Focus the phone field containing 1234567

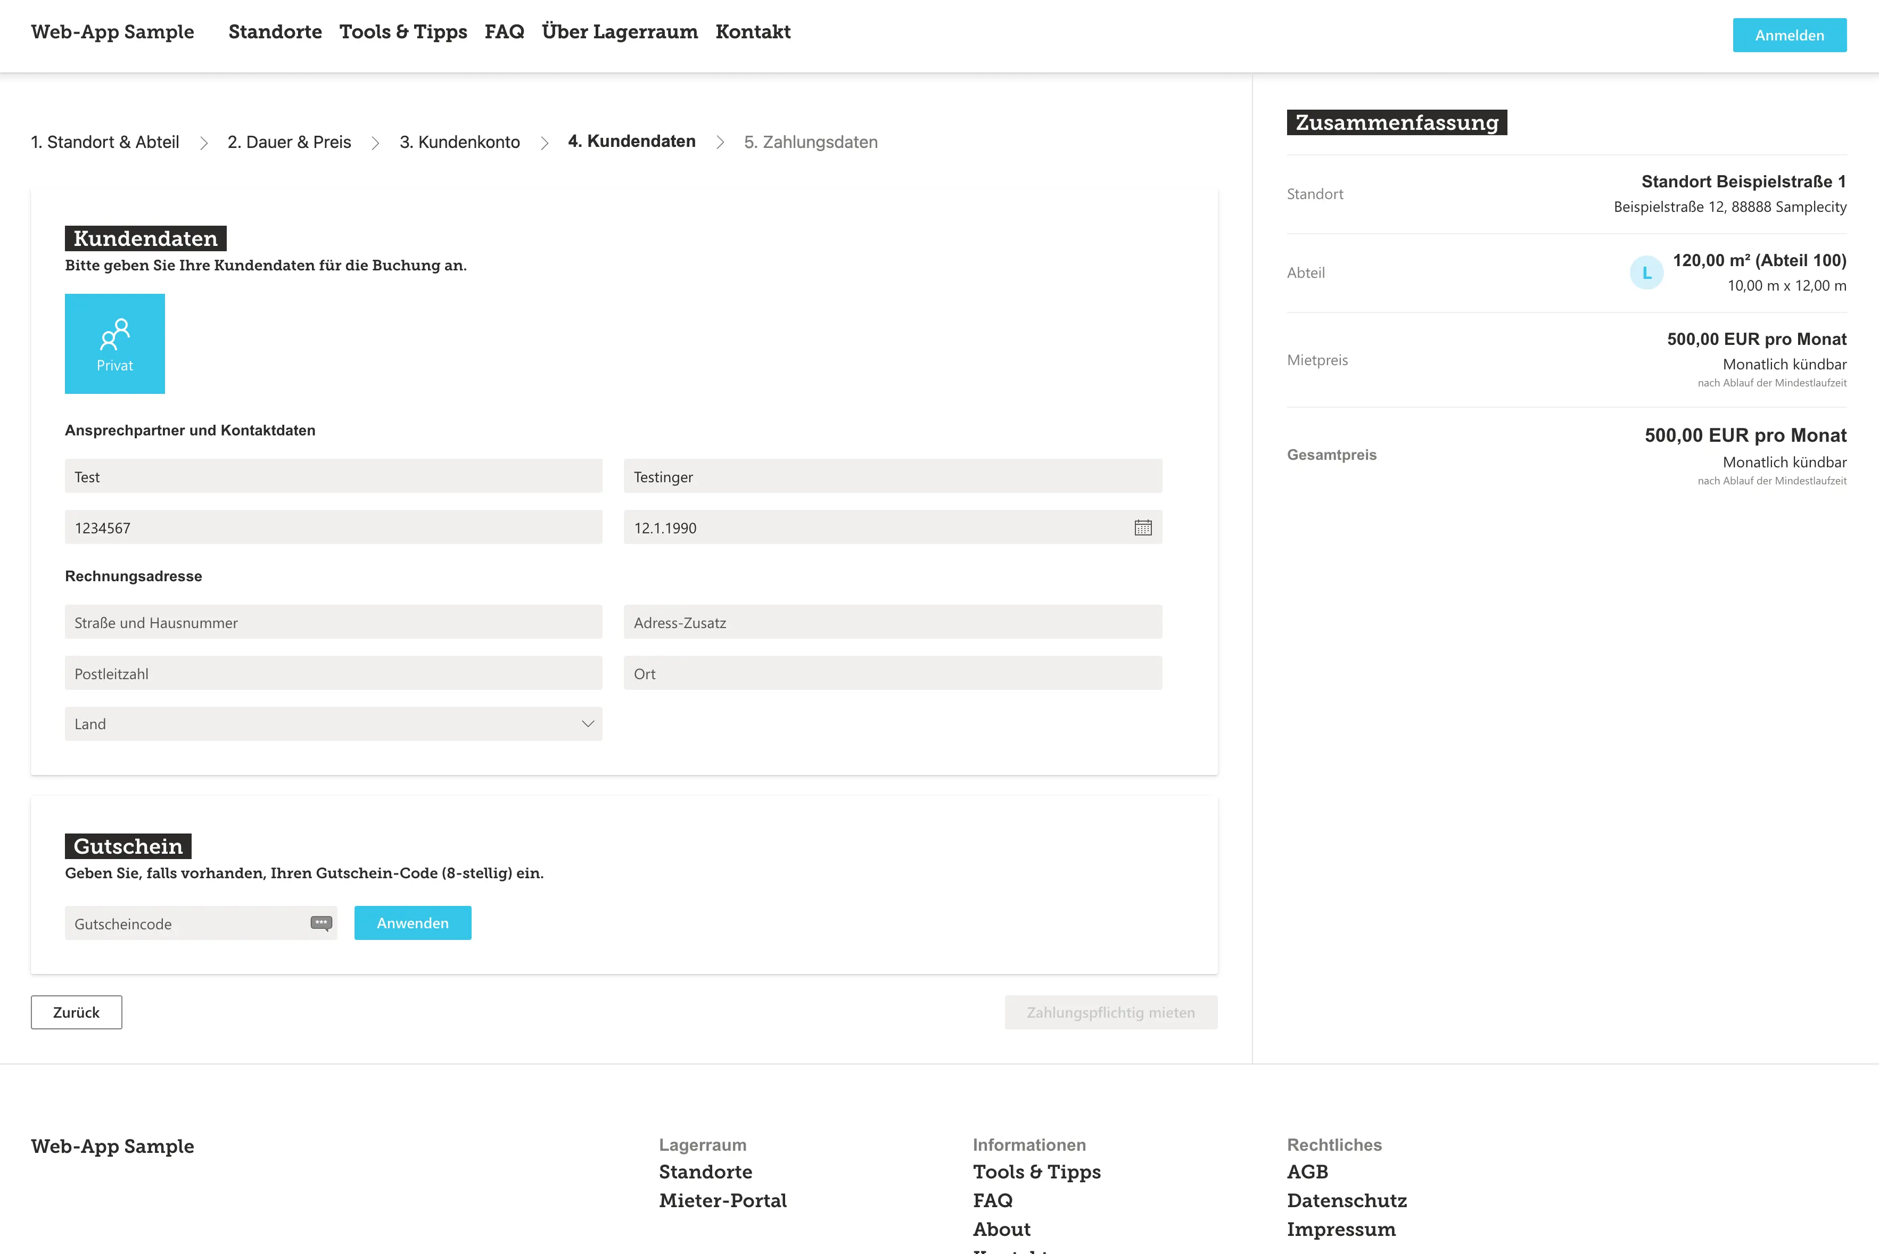tap(333, 527)
